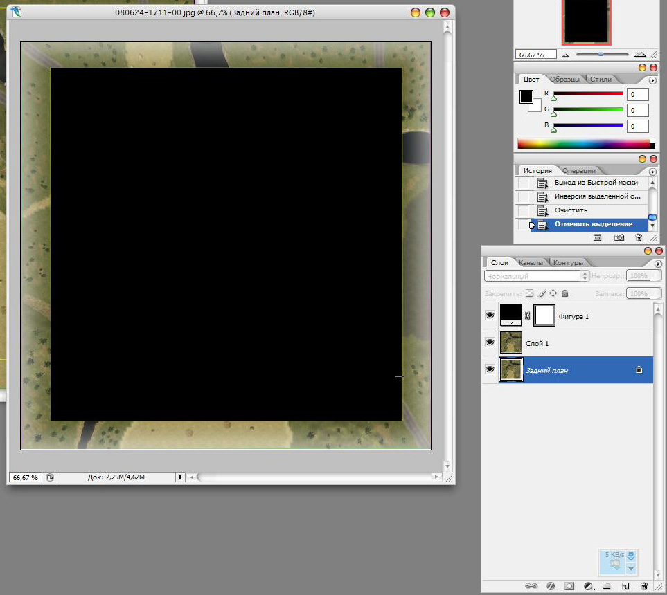
Task: Open the layer style (fx) button
Action: (x=551, y=586)
